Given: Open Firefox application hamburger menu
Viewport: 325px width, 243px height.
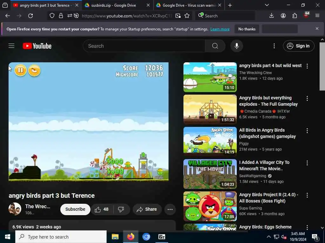Looking at the screenshot, I should coord(317,16).
